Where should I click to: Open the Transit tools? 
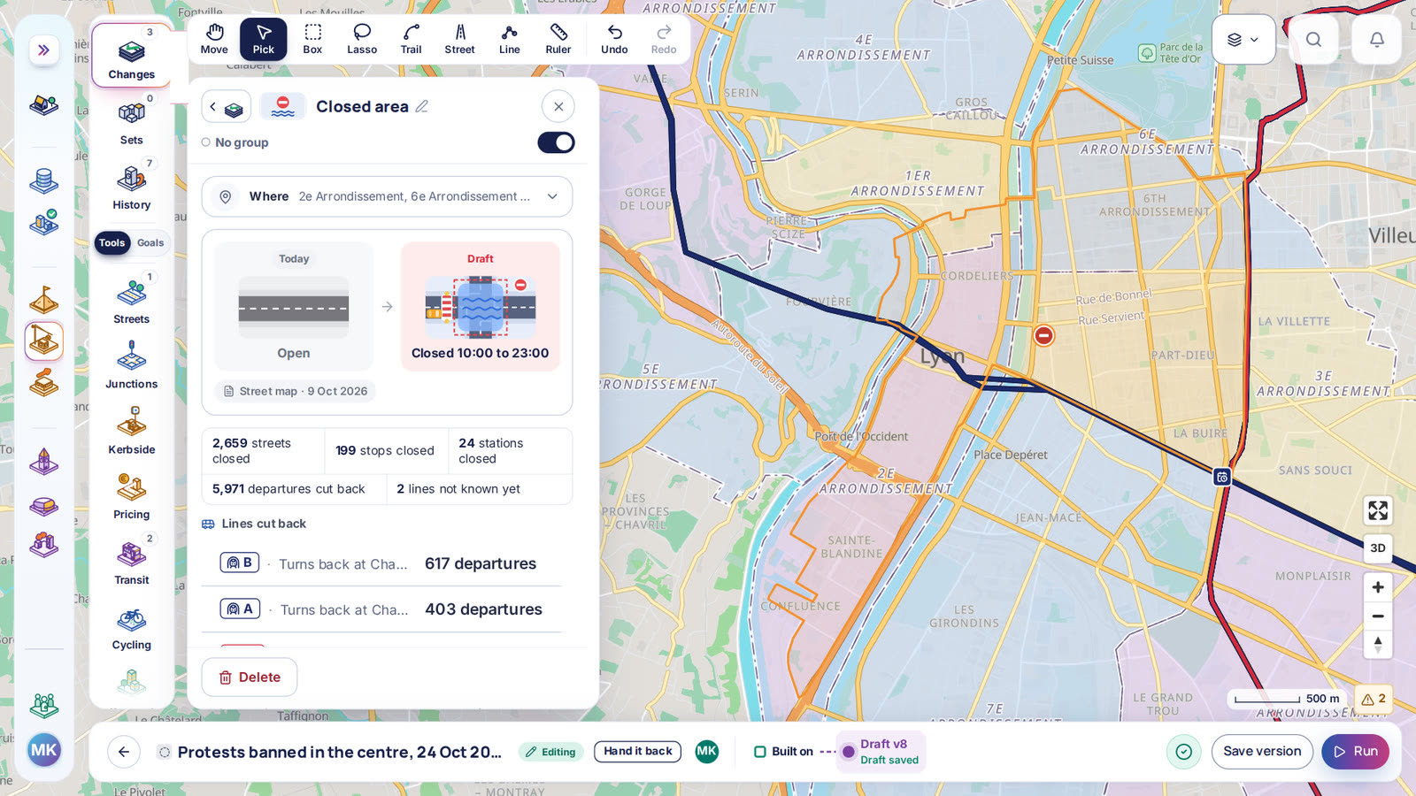pos(132,561)
